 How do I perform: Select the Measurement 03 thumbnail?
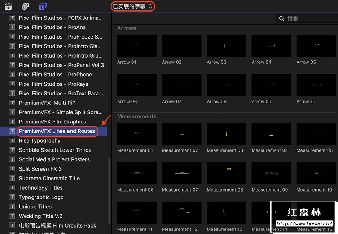226,134
